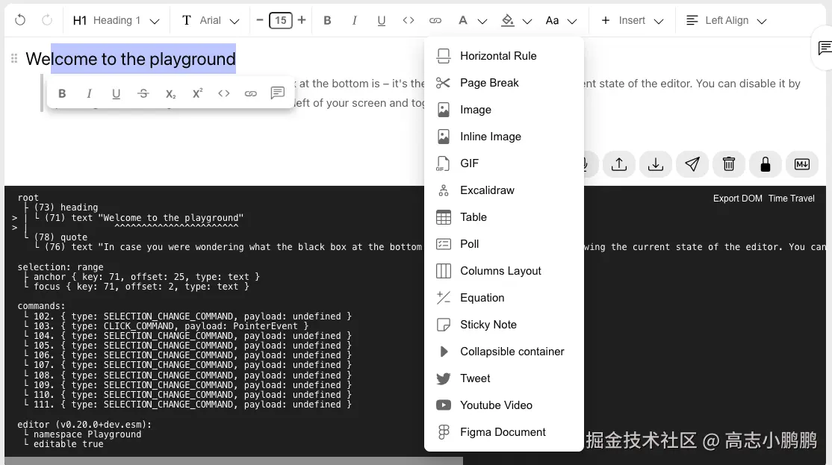The width and height of the screenshot is (832, 465).
Task: Click the selected heading text Welcome to the playground
Action: (131, 58)
